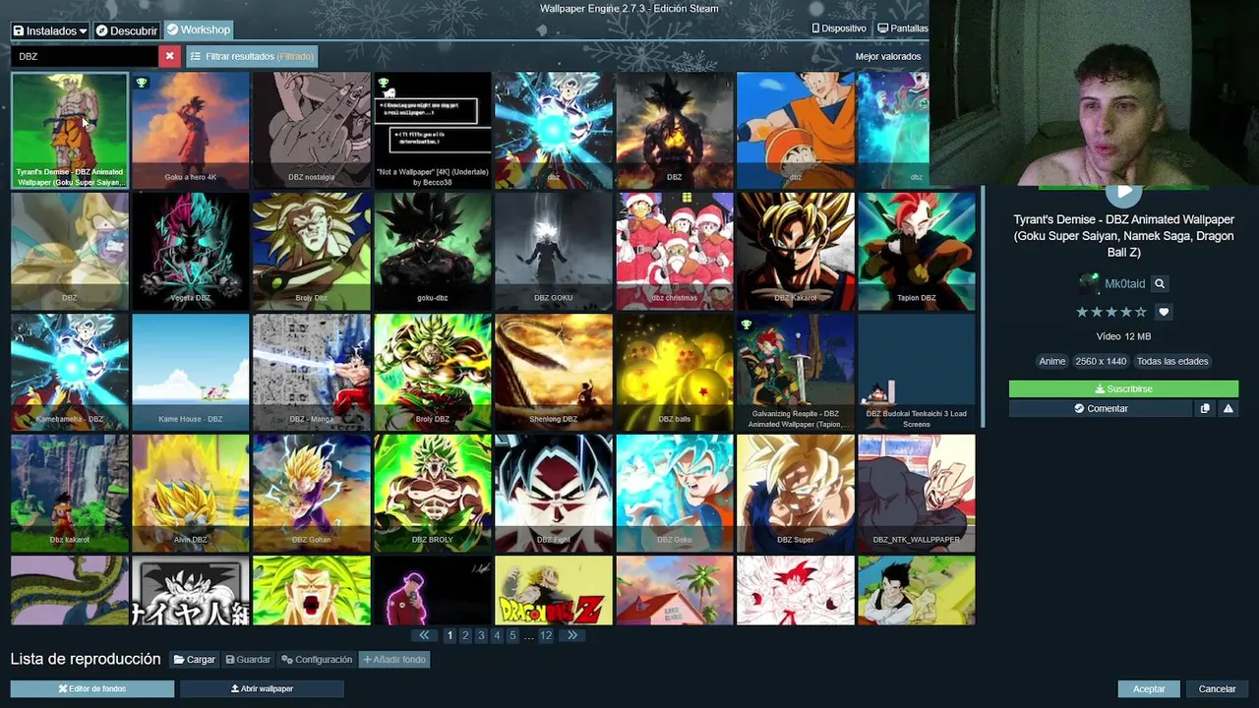Save the playlist with Guardar
The height and width of the screenshot is (708, 1259).
(x=248, y=660)
